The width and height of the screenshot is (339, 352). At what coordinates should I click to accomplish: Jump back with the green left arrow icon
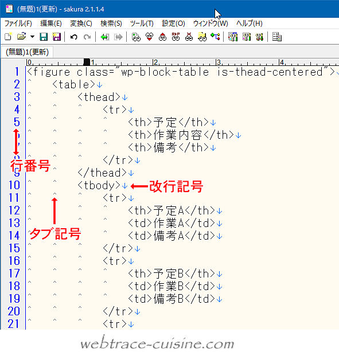click(105, 37)
